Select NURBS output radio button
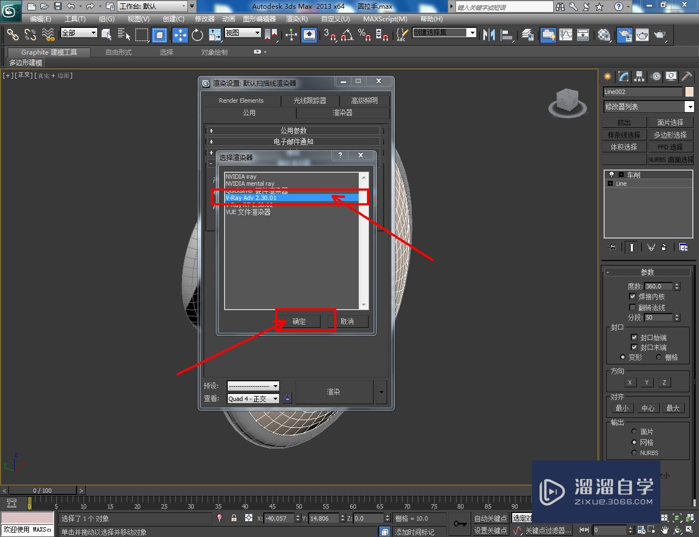Image resolution: width=699 pixels, height=537 pixels. (x=634, y=452)
